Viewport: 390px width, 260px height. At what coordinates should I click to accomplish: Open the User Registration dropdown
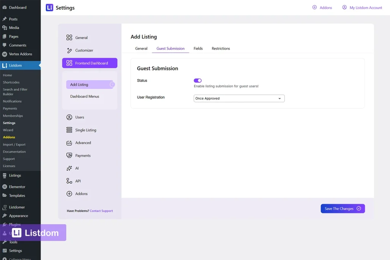click(x=239, y=98)
